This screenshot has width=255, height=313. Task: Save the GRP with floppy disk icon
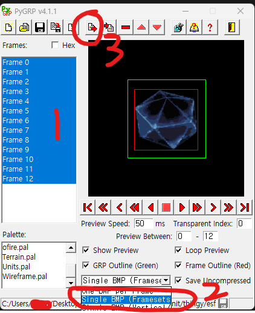coord(40,27)
